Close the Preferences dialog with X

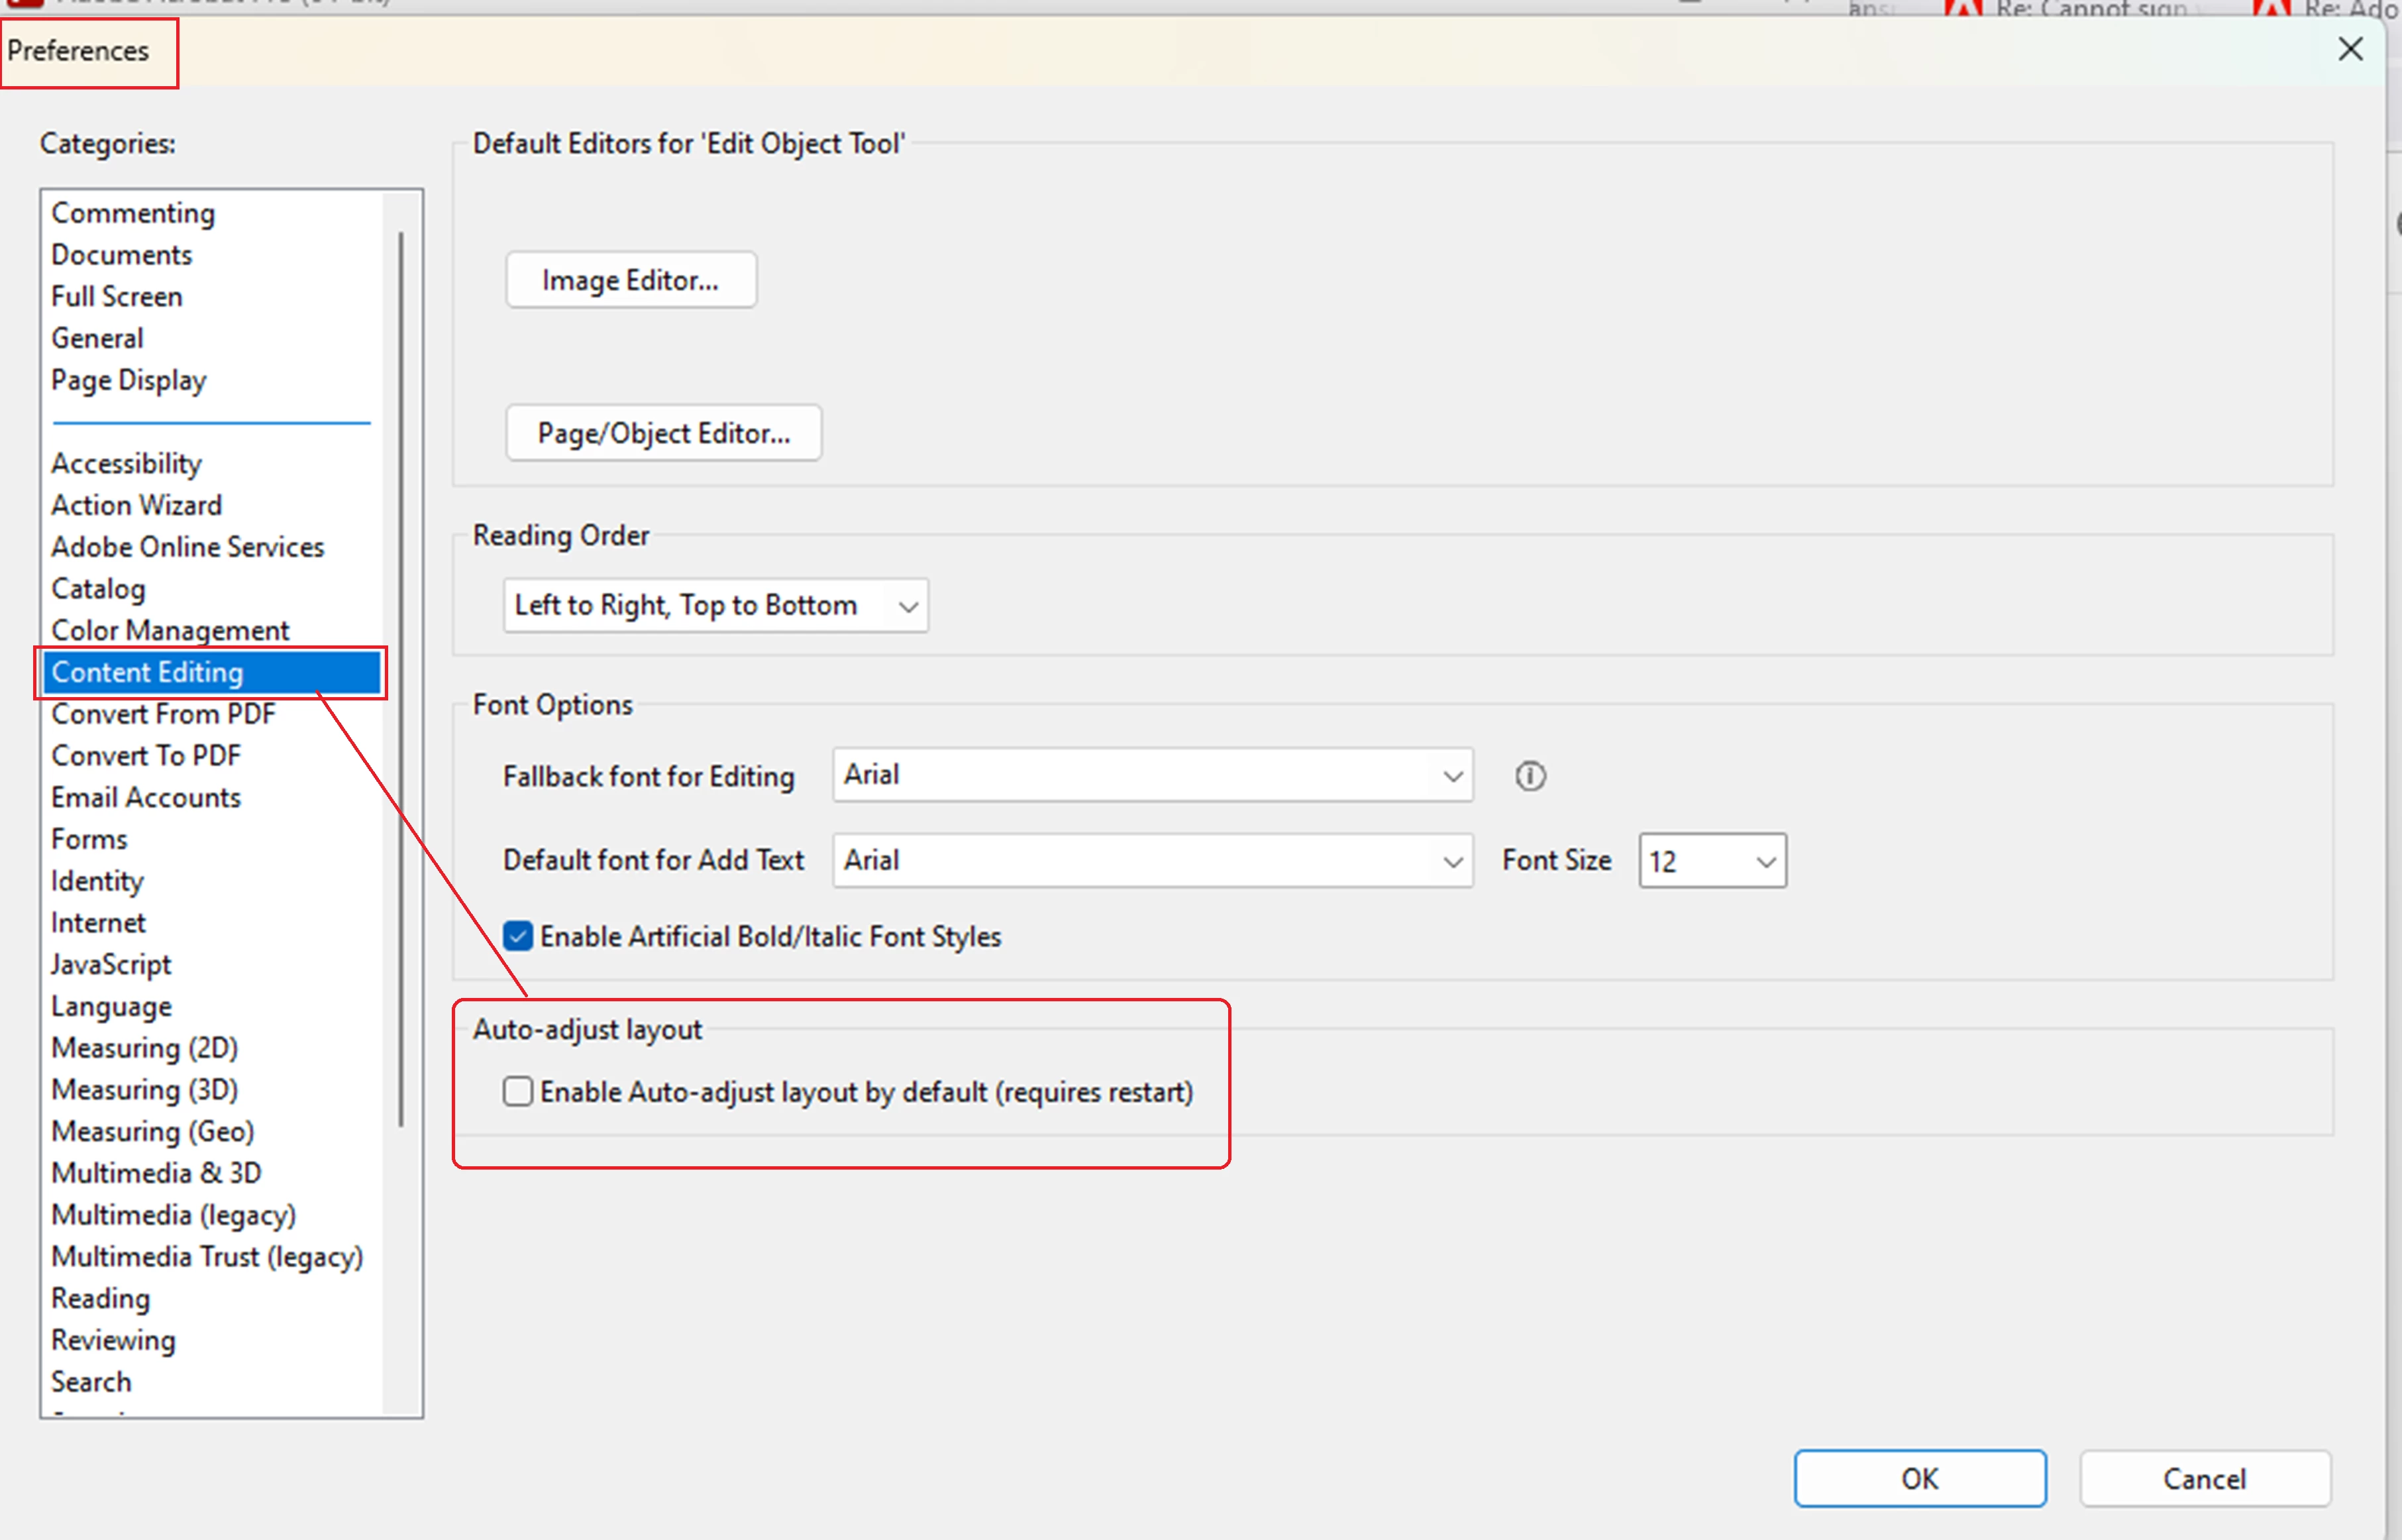point(2350,49)
